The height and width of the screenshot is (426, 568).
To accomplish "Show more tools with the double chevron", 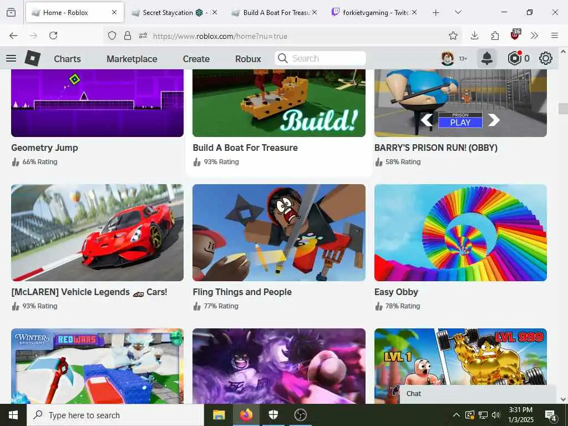I will tap(534, 35).
